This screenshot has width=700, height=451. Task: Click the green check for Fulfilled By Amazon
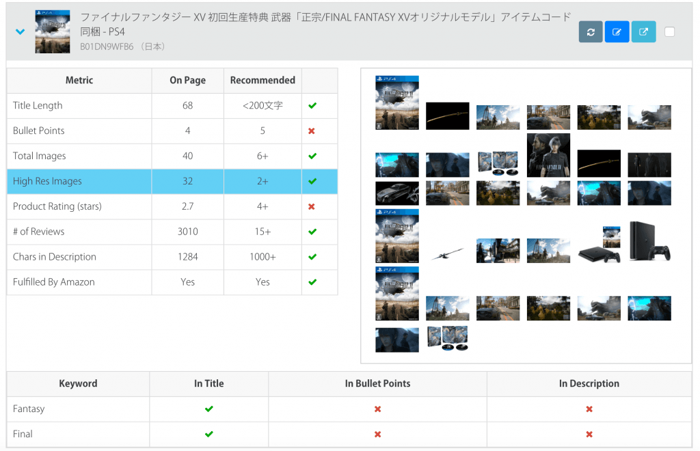[312, 282]
